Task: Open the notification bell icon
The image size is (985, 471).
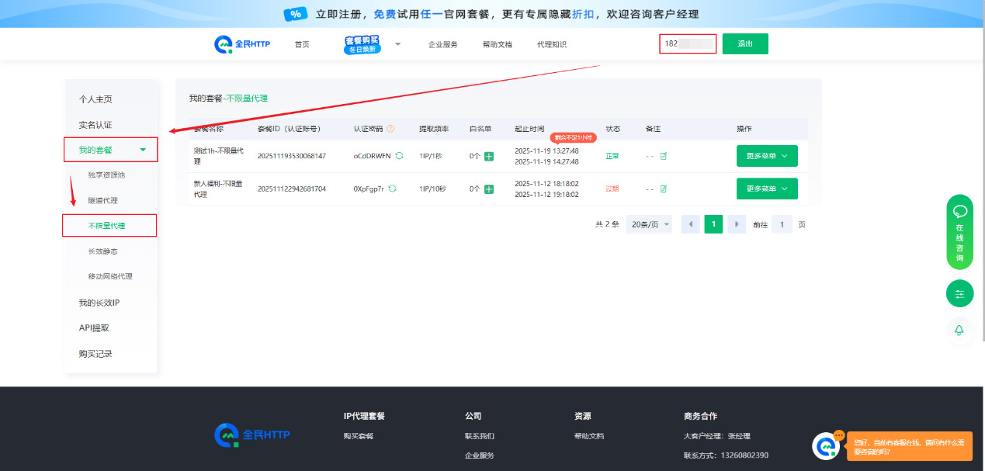Action: pyautogui.click(x=959, y=331)
